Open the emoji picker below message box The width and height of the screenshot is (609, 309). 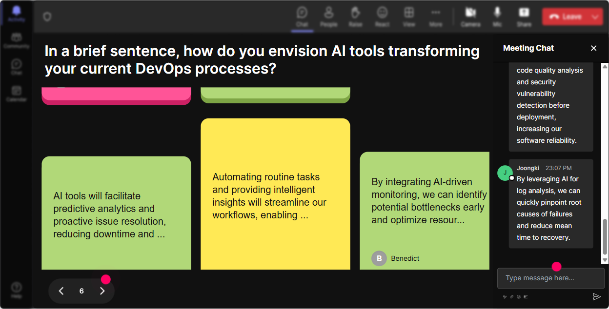(519, 296)
